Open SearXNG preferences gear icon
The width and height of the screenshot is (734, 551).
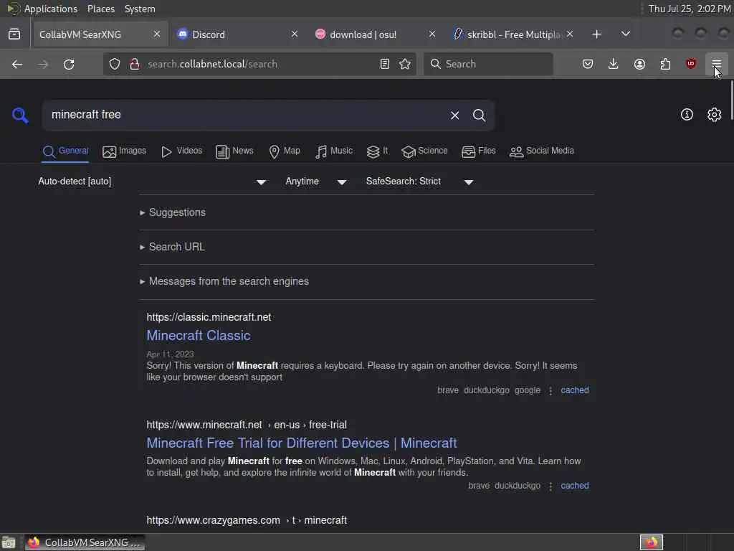pos(715,115)
